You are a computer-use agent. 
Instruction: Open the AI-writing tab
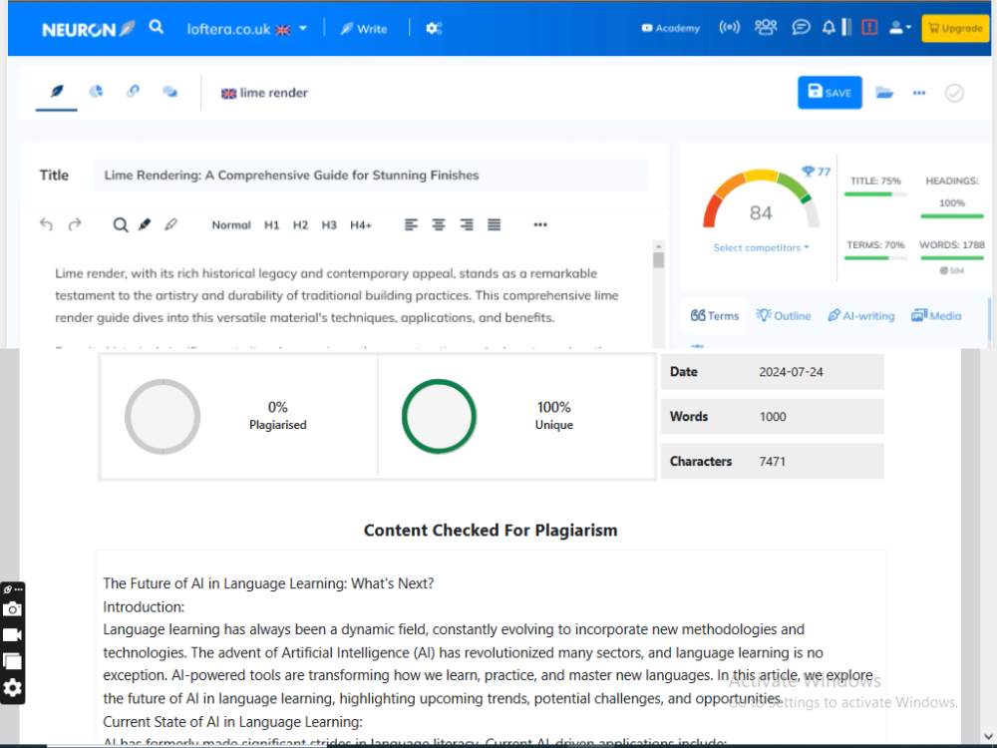(x=861, y=316)
